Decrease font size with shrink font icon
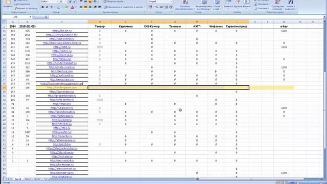 click(74, 2)
